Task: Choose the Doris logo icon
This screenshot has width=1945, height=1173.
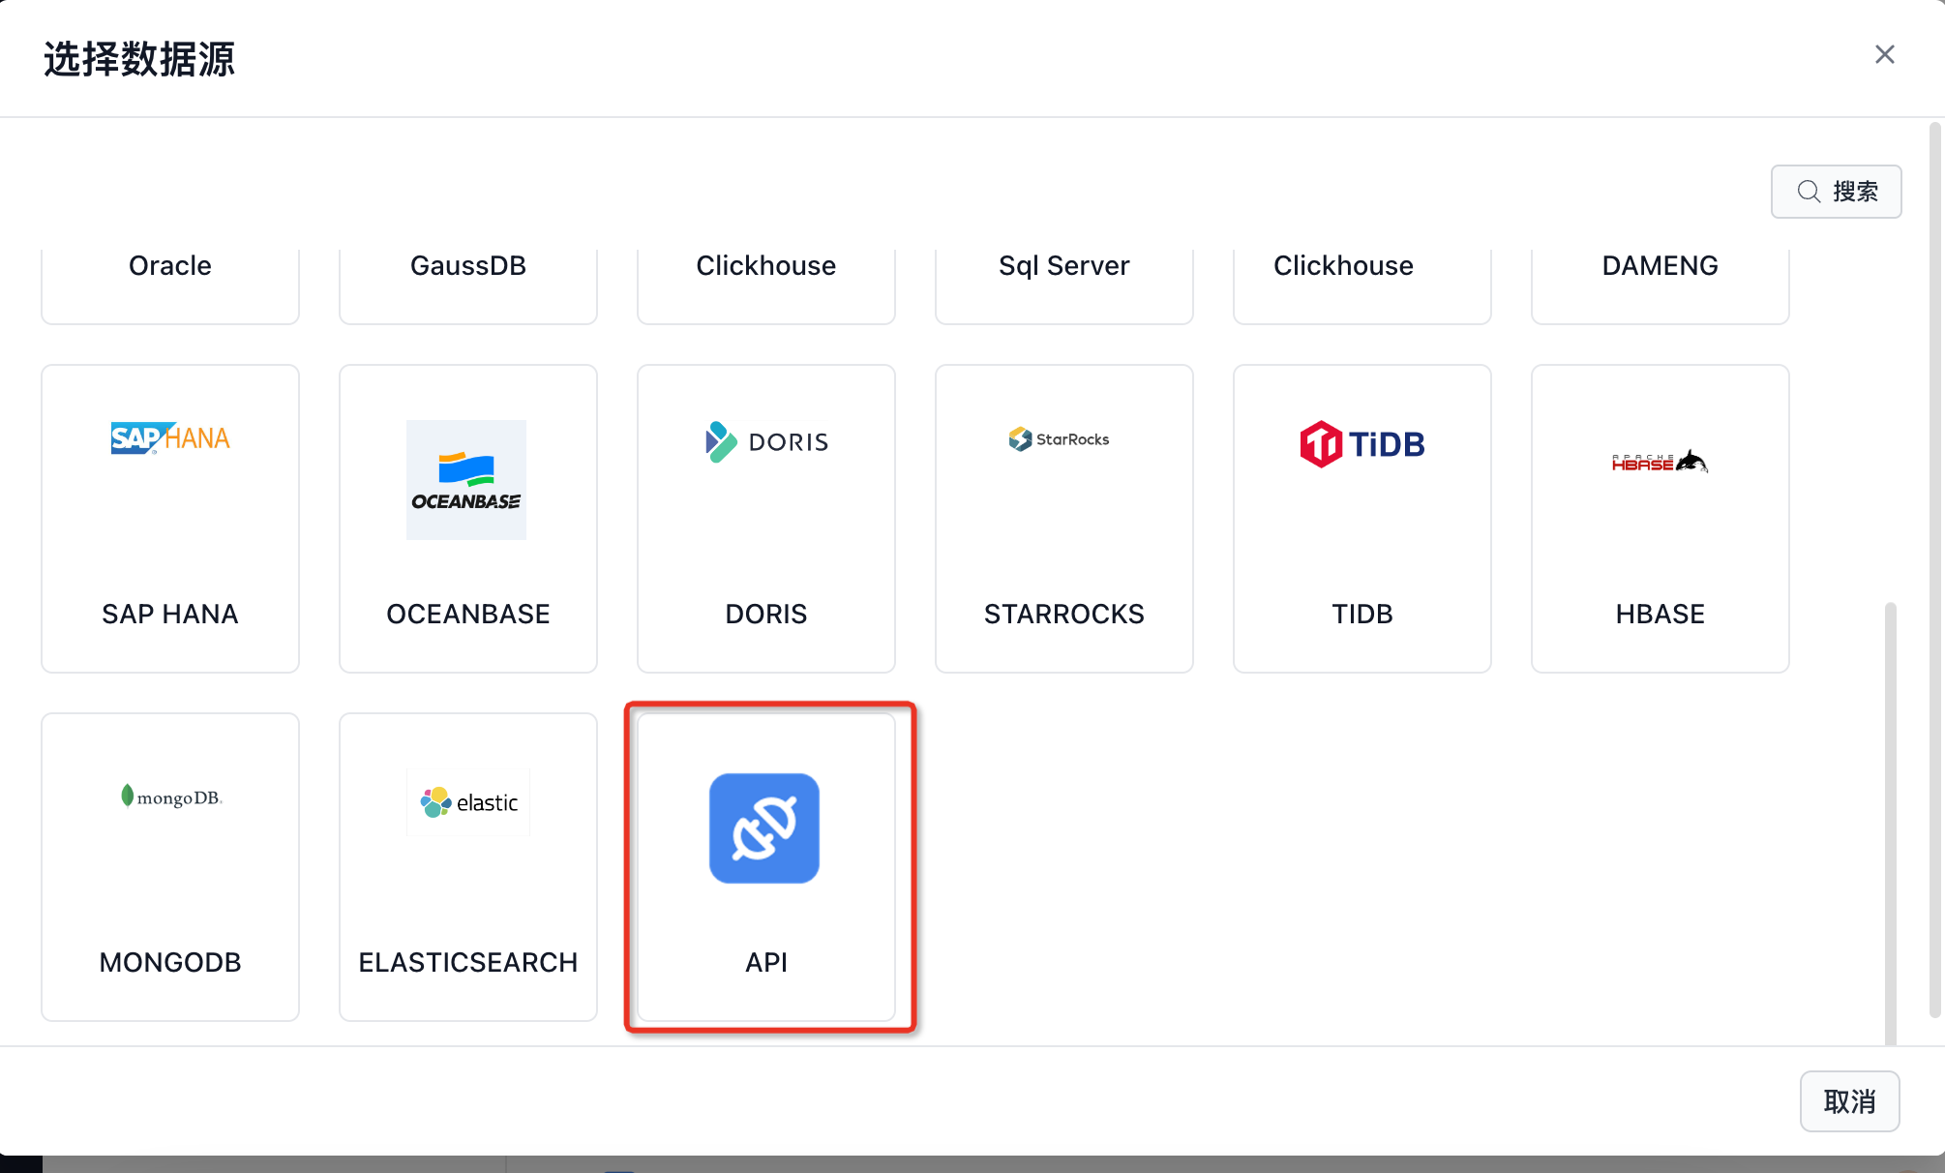Action: point(765,441)
